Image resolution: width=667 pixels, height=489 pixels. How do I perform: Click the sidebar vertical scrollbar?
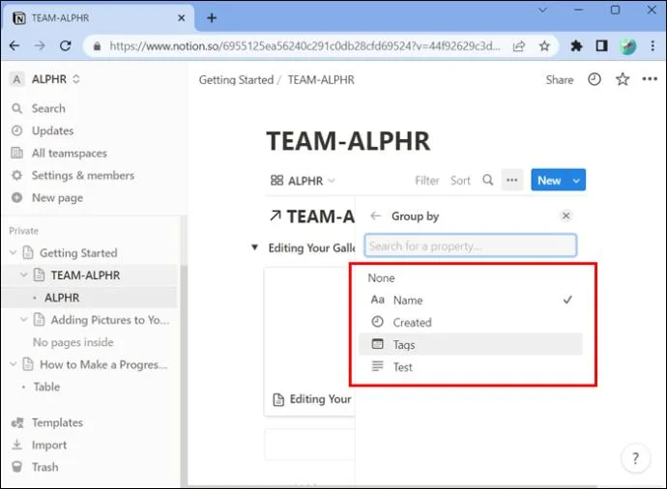point(184,351)
